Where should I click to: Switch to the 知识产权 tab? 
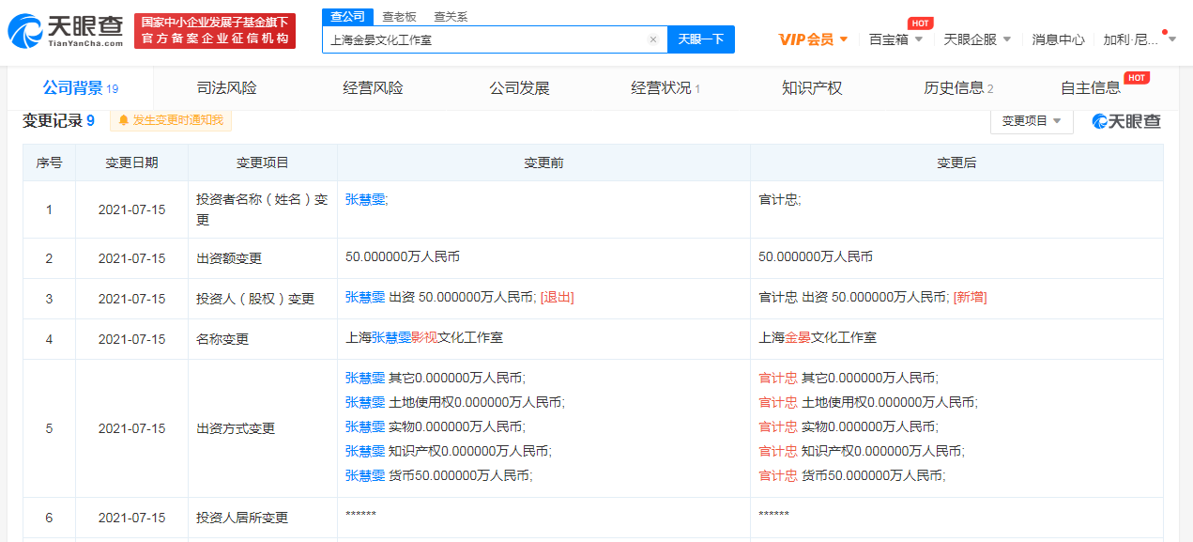[812, 88]
